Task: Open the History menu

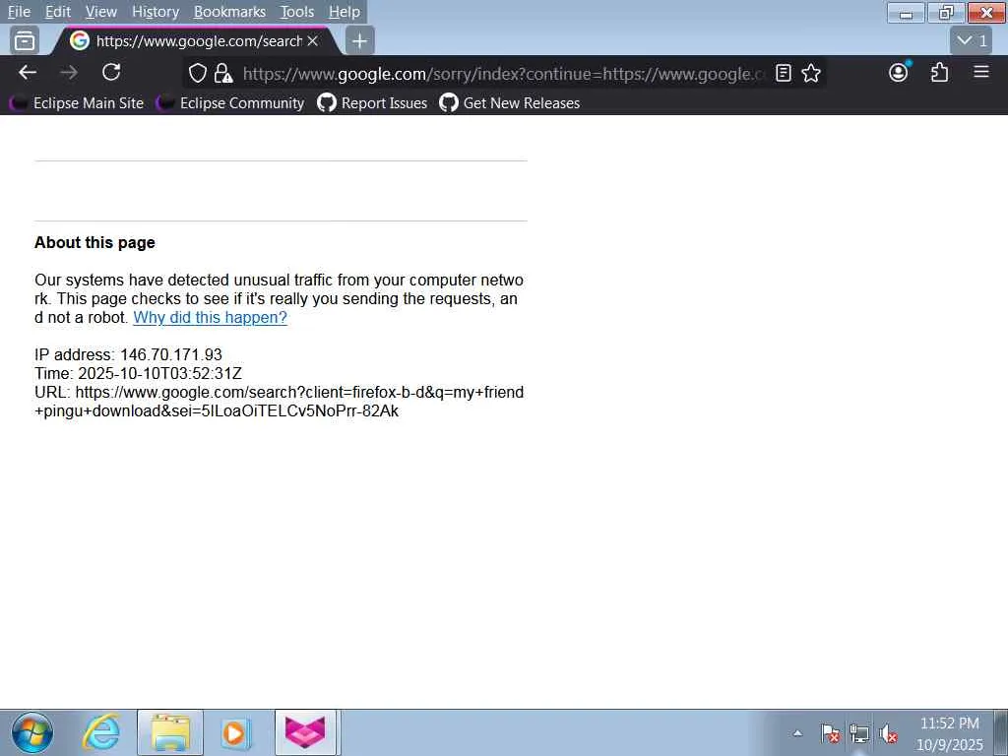Action: [x=155, y=12]
